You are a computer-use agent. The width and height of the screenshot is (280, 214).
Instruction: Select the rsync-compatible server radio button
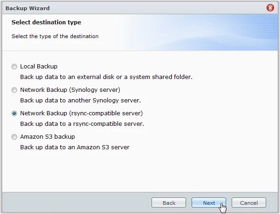(14, 113)
